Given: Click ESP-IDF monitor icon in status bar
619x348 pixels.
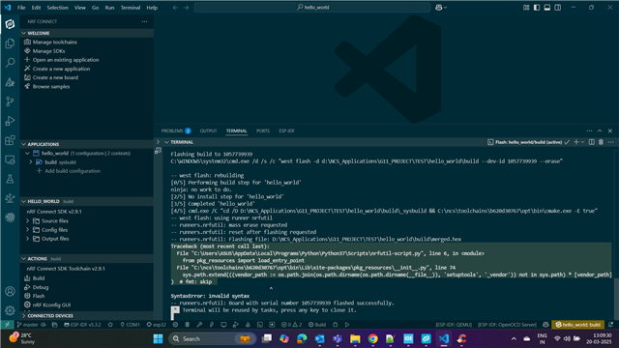Looking at the screenshot, I should pyautogui.click(x=223, y=325).
